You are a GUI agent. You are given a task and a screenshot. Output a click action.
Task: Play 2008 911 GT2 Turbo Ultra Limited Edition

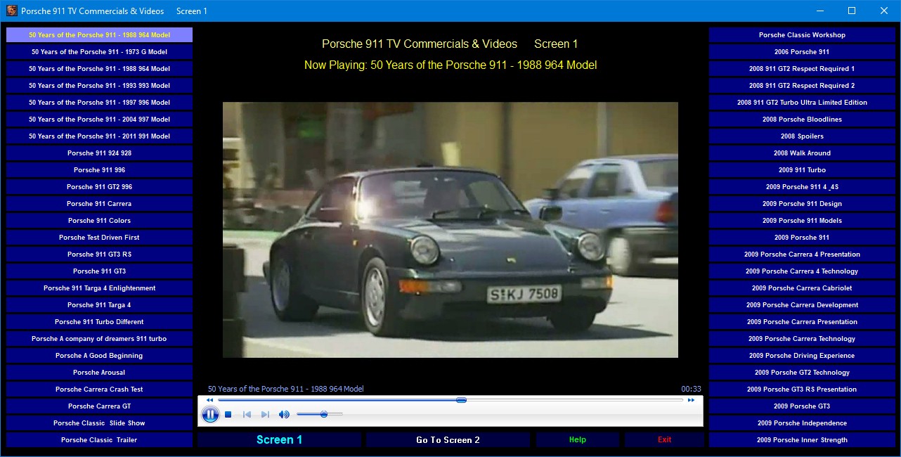pyautogui.click(x=802, y=103)
